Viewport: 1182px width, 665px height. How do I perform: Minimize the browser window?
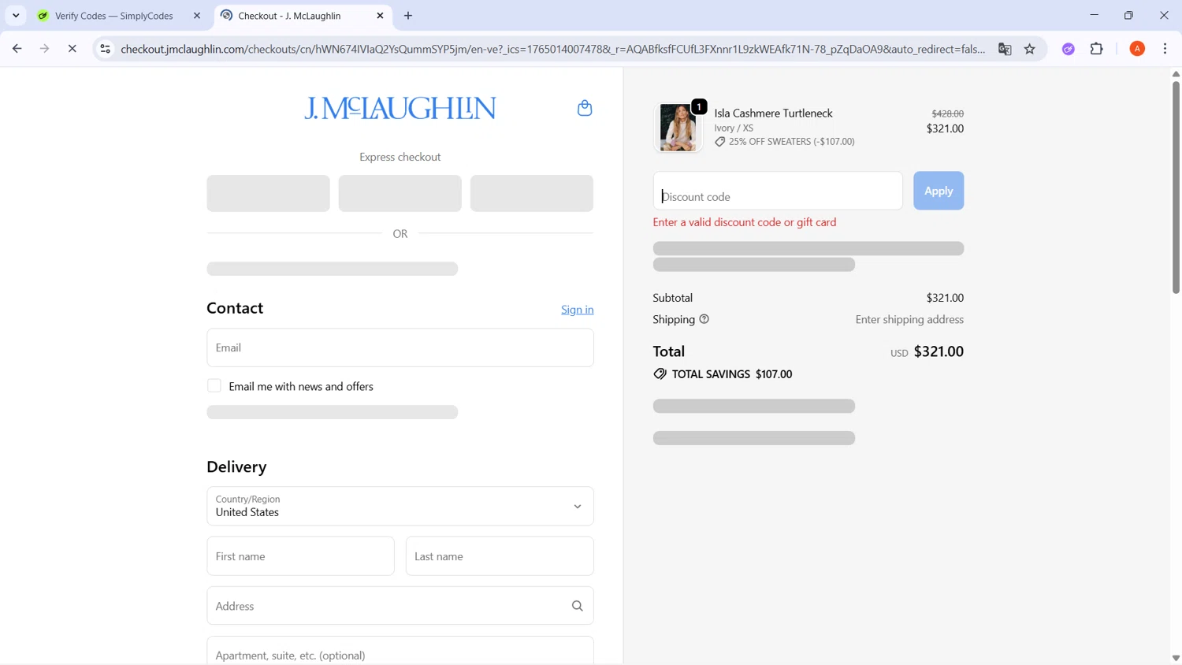(x=1094, y=15)
